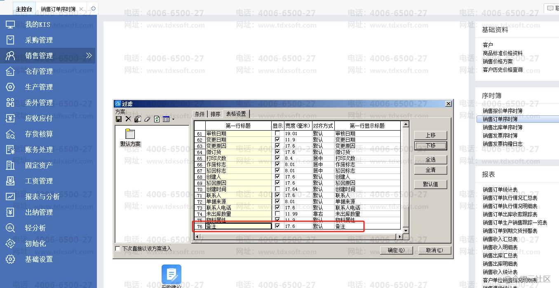
Task: Click the 仓存管理 warehouse icon
Action: (x=10, y=71)
